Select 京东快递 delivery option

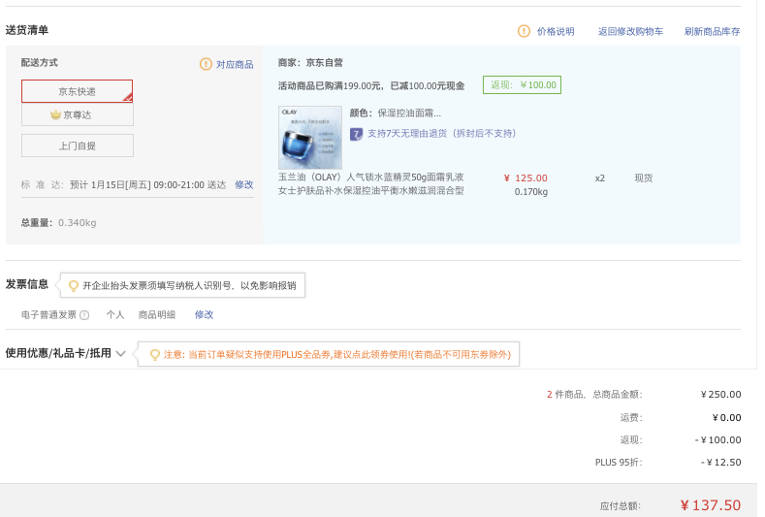click(x=78, y=91)
